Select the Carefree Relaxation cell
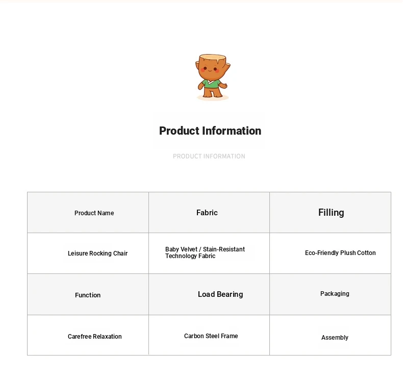 click(88, 335)
